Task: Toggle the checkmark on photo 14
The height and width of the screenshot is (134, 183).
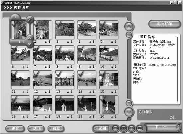Action: tap(81, 74)
